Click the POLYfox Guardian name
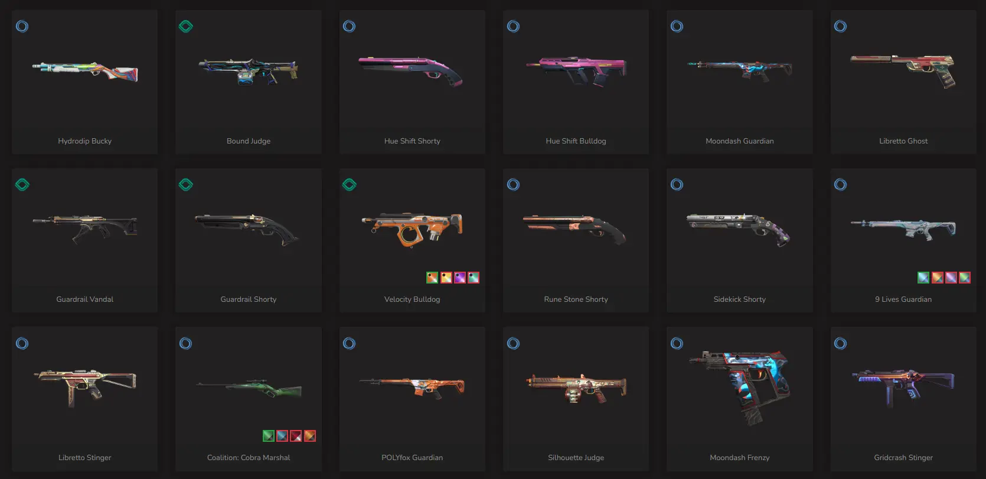The height and width of the screenshot is (479, 986). (x=412, y=458)
